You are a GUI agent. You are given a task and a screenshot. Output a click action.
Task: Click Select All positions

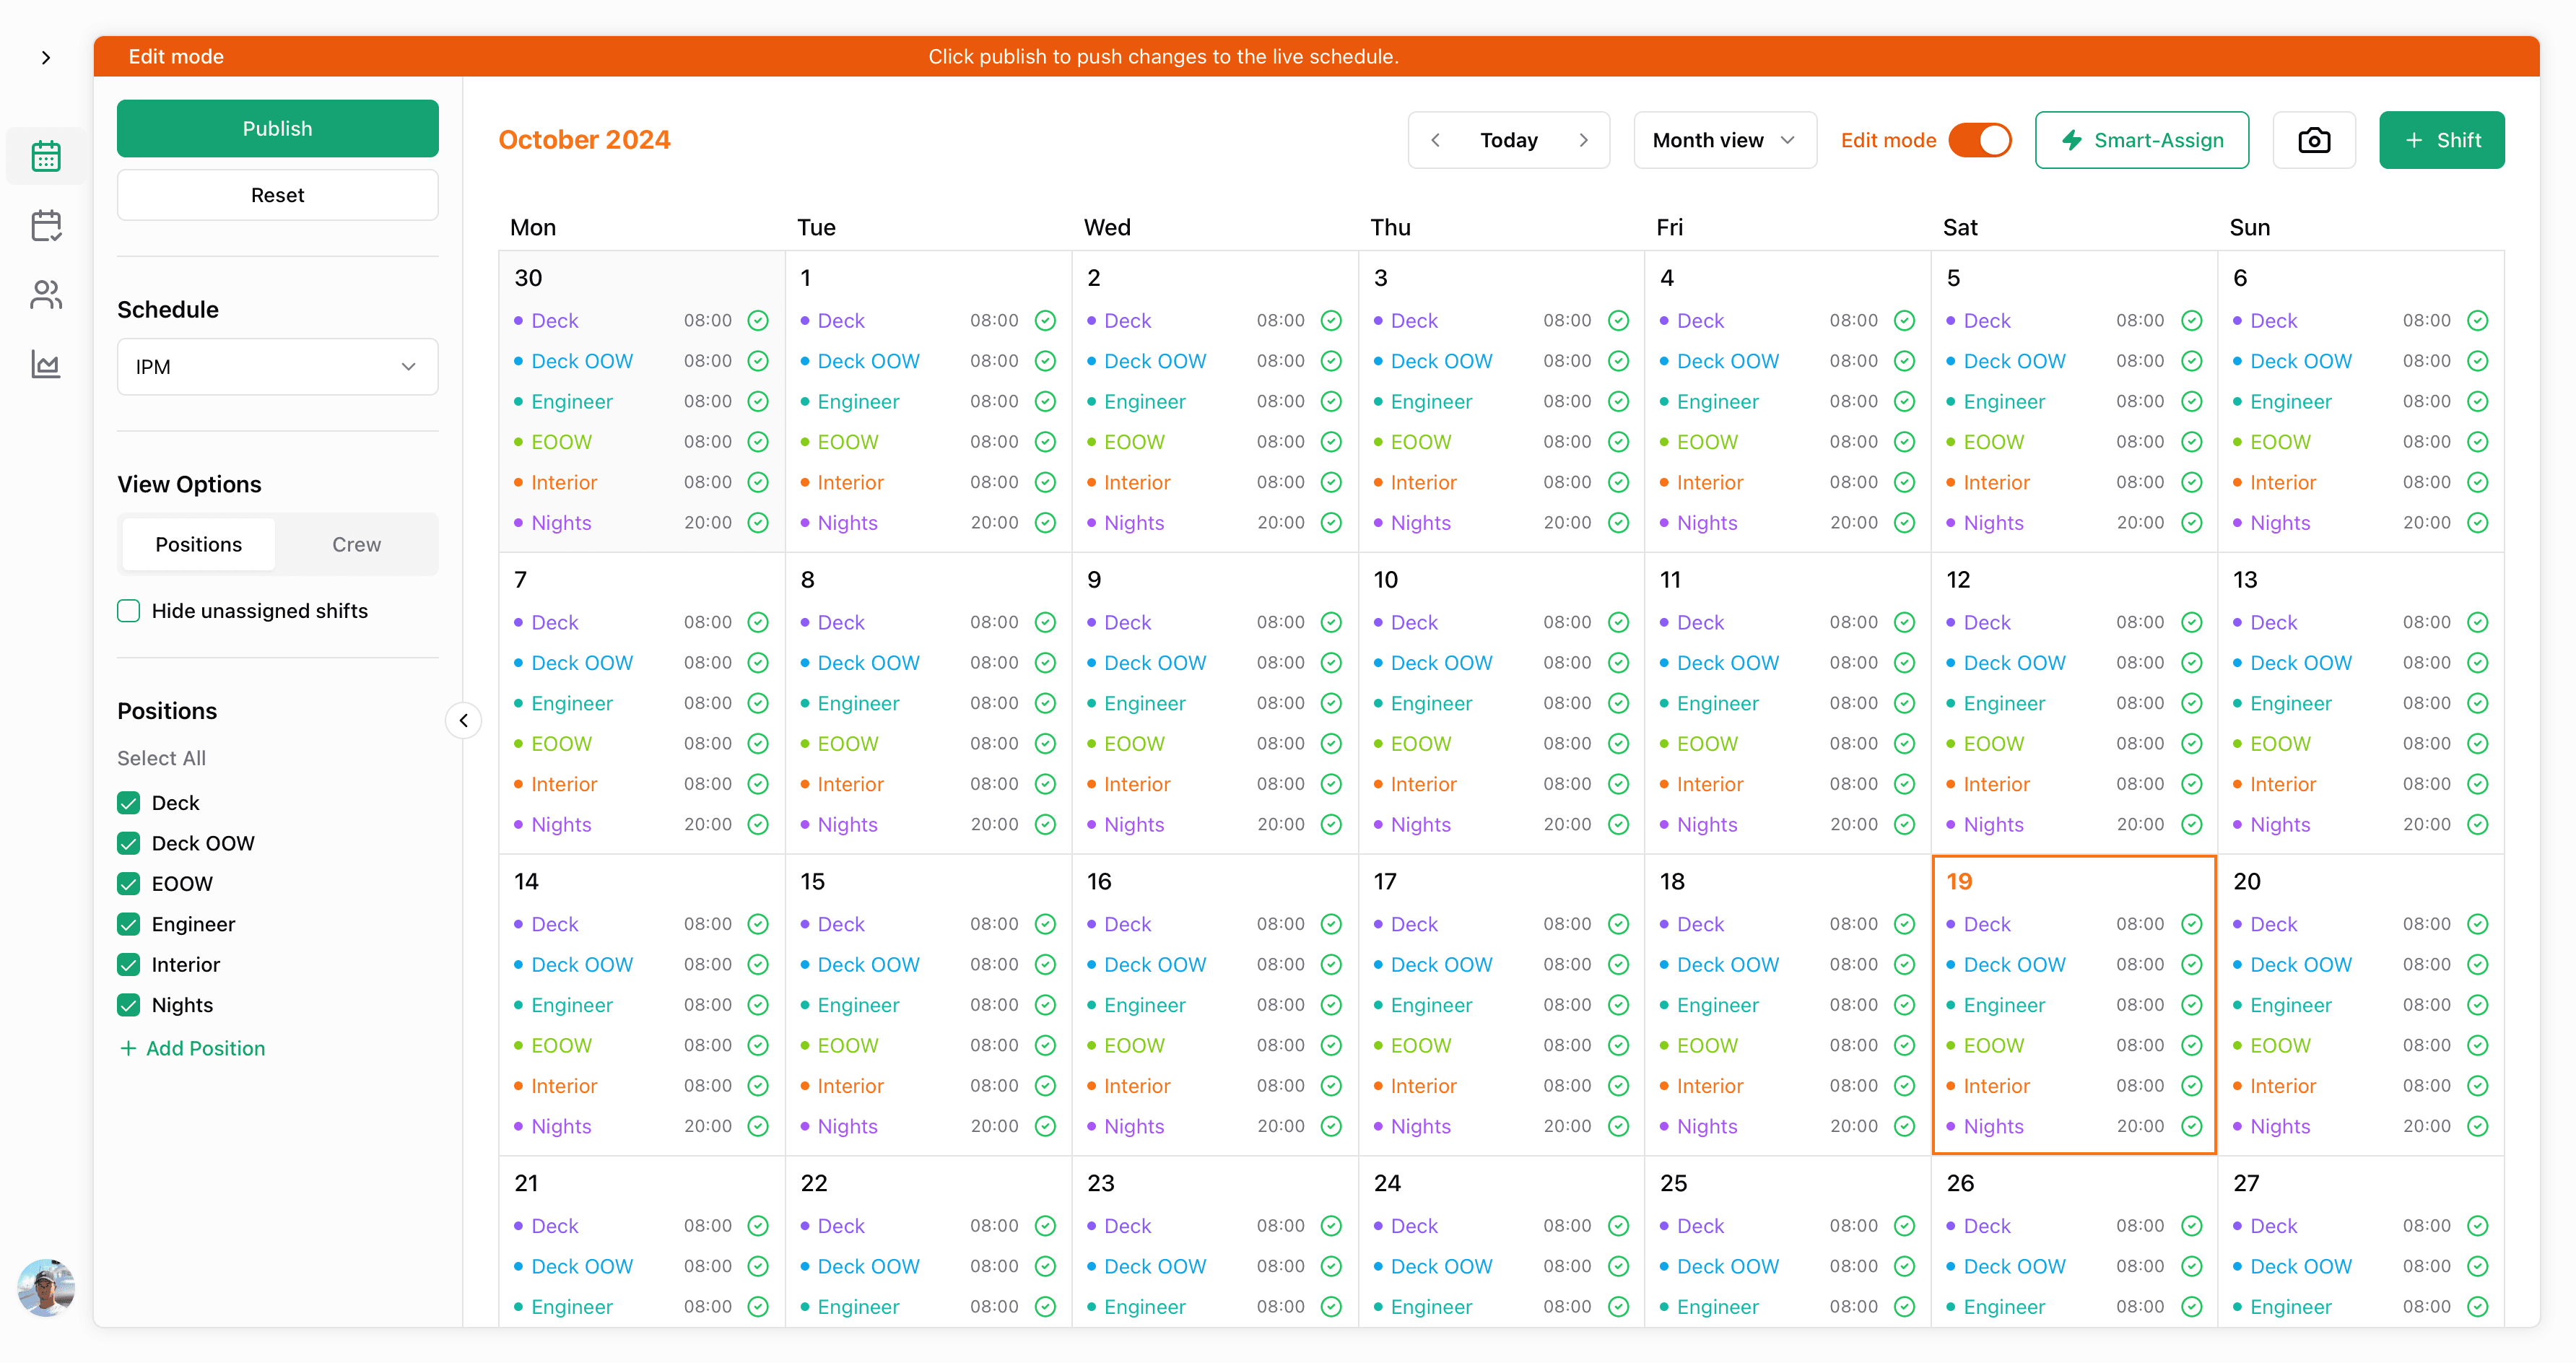[x=161, y=758]
